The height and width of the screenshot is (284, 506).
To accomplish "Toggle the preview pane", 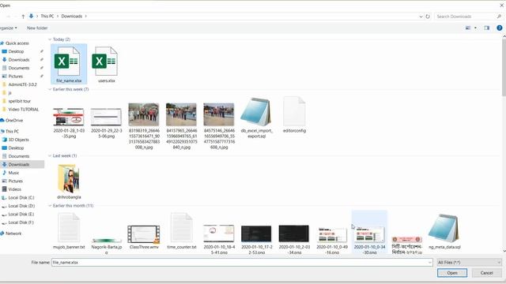I will click(486, 28).
